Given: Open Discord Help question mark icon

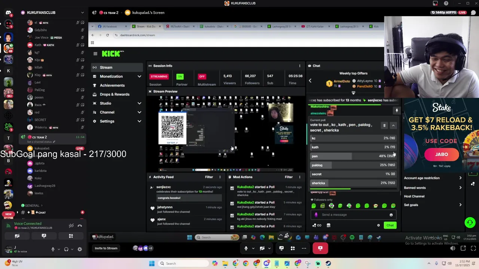Looking at the screenshot, I should [446, 3].
